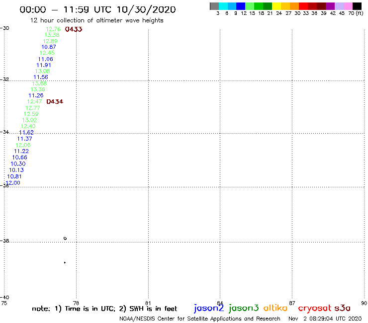Click the small island outline near -38
Image resolution: width=368 pixels, height=323 pixels.
tap(65, 239)
